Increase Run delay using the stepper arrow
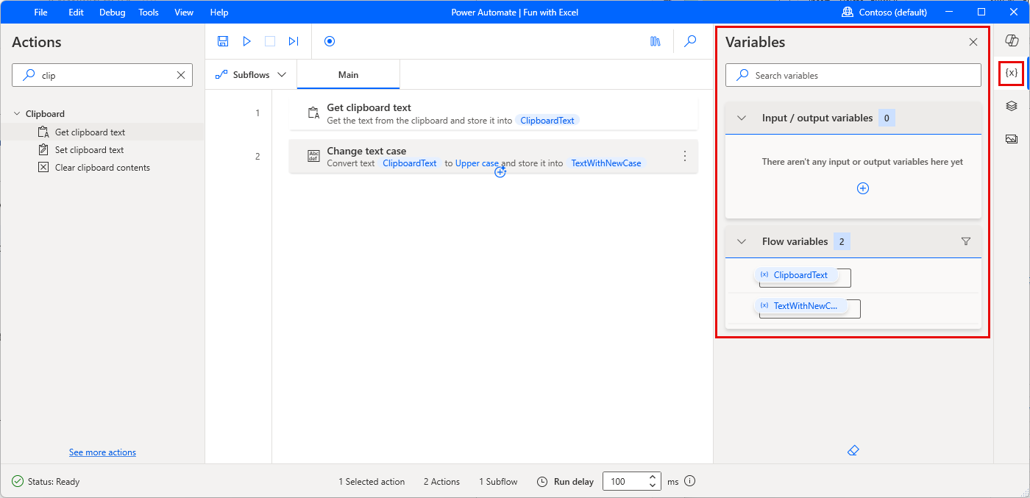 tap(652, 477)
